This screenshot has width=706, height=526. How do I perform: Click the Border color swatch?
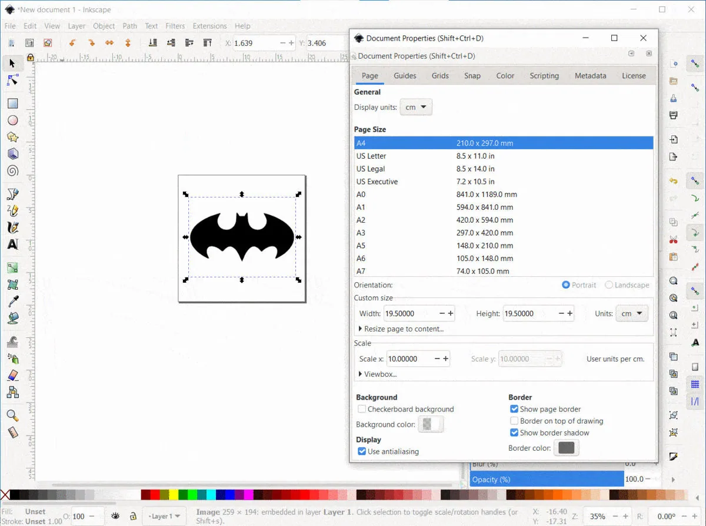[x=567, y=448]
